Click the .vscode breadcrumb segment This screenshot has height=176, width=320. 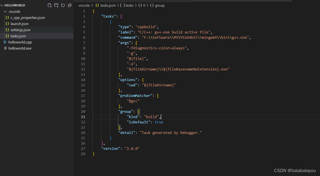click(x=84, y=6)
